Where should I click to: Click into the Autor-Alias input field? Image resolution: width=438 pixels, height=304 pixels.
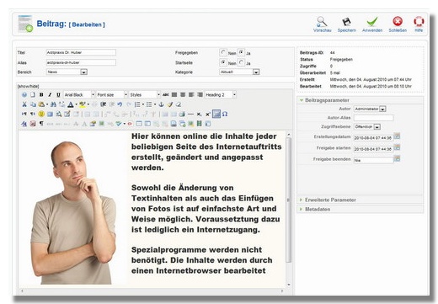(x=373, y=118)
